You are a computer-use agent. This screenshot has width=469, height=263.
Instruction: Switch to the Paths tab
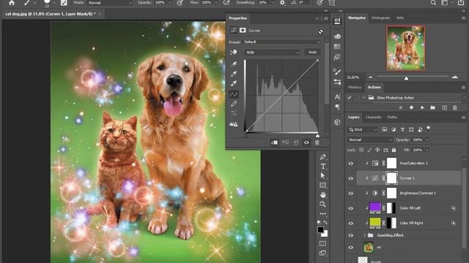(x=392, y=117)
